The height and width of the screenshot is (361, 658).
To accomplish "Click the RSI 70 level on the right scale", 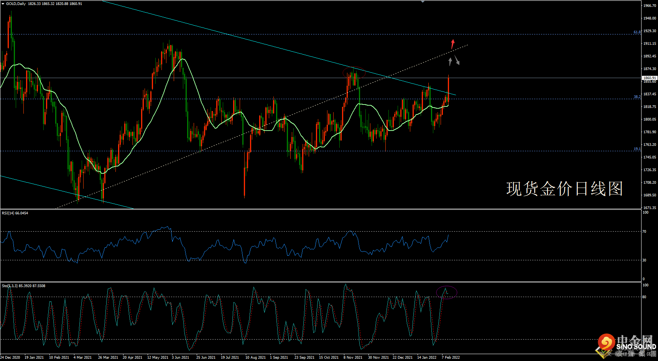I will pyautogui.click(x=644, y=231).
